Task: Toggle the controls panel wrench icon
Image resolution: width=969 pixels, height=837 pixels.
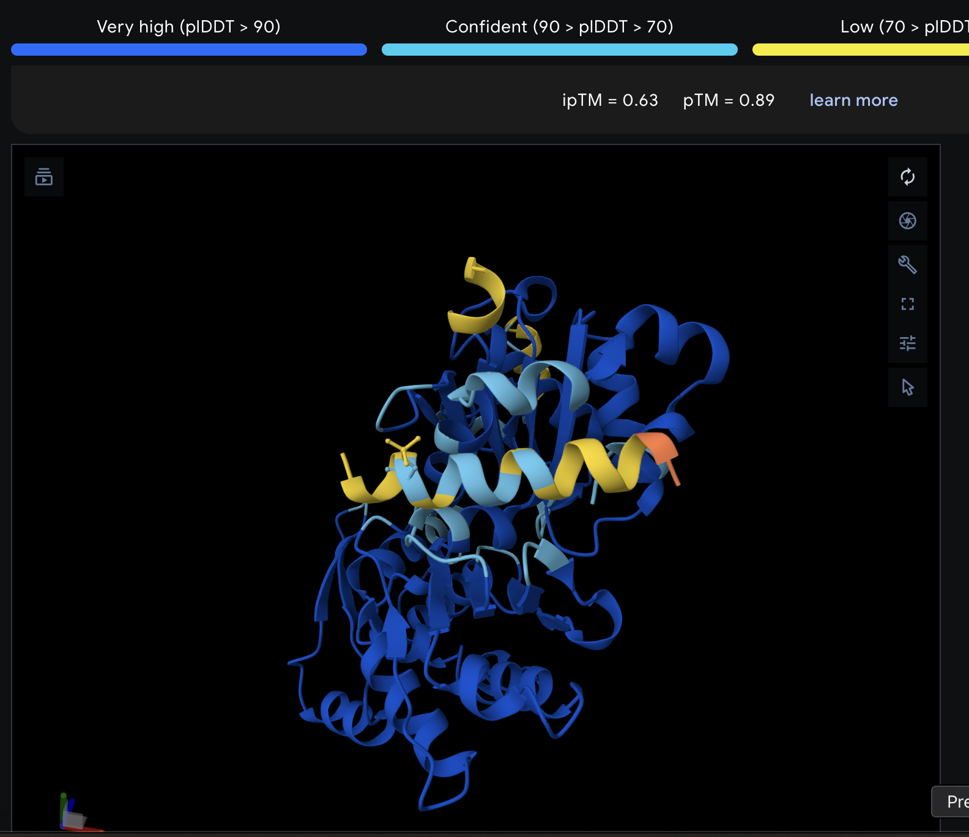Action: pyautogui.click(x=907, y=265)
